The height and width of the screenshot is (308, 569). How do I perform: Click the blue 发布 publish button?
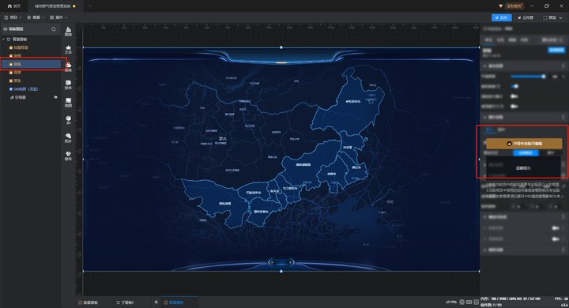[x=502, y=18]
